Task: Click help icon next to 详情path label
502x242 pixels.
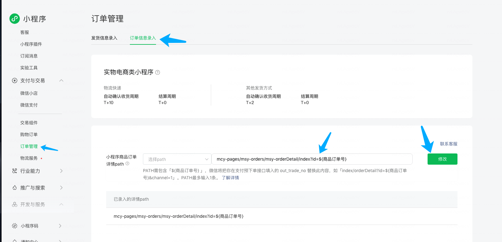Action: pos(127,164)
